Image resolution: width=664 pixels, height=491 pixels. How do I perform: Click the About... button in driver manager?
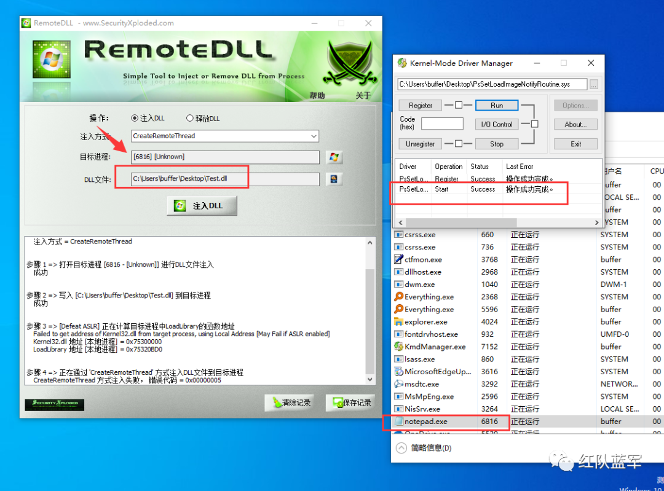[x=575, y=125]
